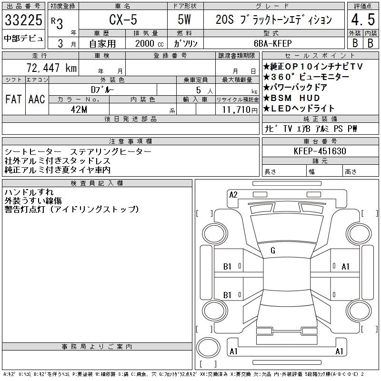Click the 事務局よりご案内 header
The width and height of the screenshot is (381, 381).
pyautogui.click(x=97, y=347)
